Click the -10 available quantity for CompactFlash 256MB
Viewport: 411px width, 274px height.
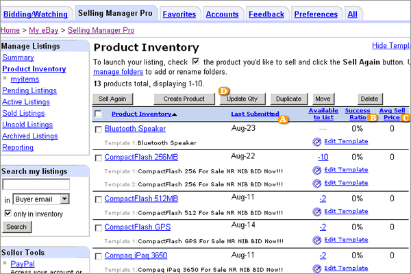(323, 157)
